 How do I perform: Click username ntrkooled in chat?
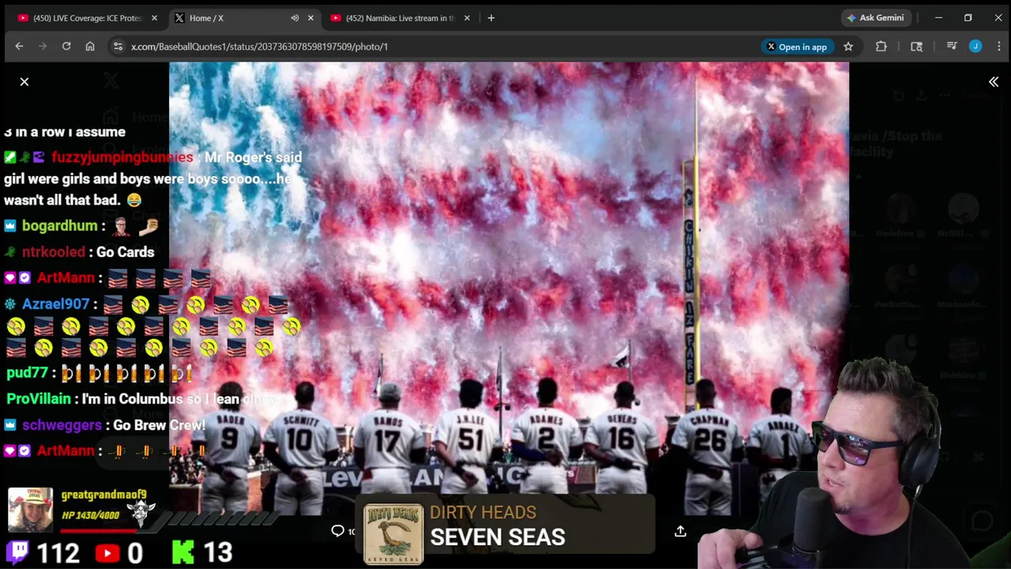coord(54,252)
